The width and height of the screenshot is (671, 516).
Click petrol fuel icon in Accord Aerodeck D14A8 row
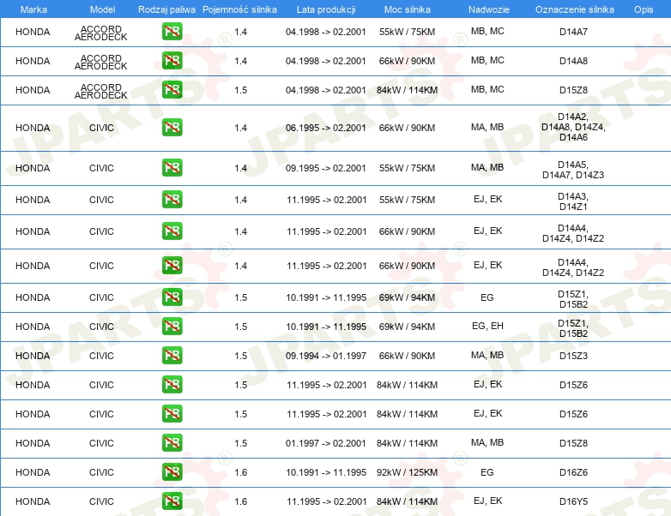172,61
